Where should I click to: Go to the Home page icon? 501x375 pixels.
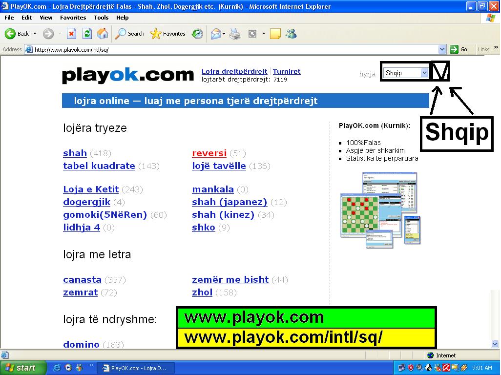point(103,34)
